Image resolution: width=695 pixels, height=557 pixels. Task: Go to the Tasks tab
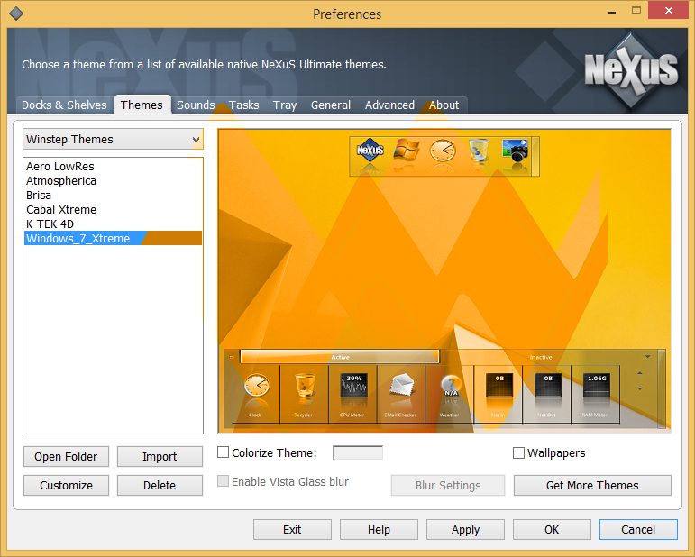click(243, 105)
